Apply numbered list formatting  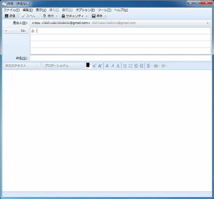click(x=131, y=66)
